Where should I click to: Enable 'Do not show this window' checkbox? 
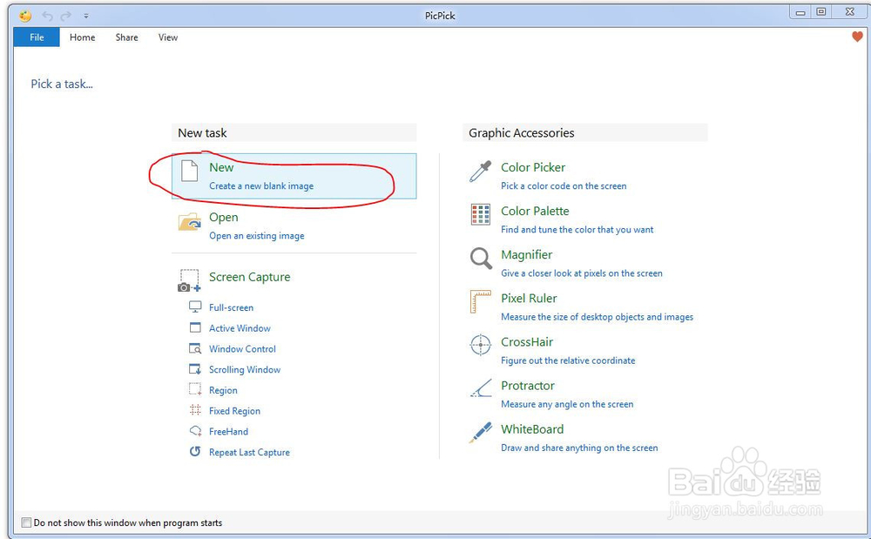pos(26,522)
